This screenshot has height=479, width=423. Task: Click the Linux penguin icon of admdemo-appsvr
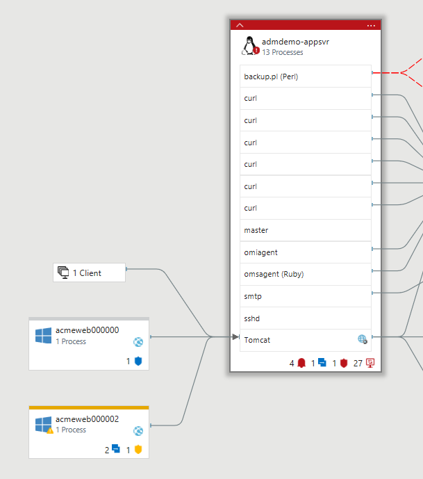click(249, 46)
